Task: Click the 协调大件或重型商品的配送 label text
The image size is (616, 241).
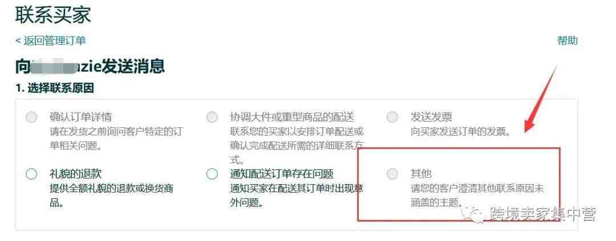Action: click(292, 117)
